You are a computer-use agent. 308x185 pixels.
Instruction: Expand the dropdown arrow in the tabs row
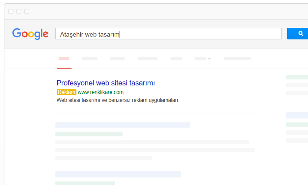pos(209,59)
